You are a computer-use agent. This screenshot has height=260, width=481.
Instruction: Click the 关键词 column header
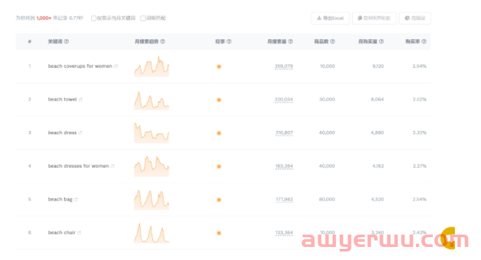coord(55,42)
